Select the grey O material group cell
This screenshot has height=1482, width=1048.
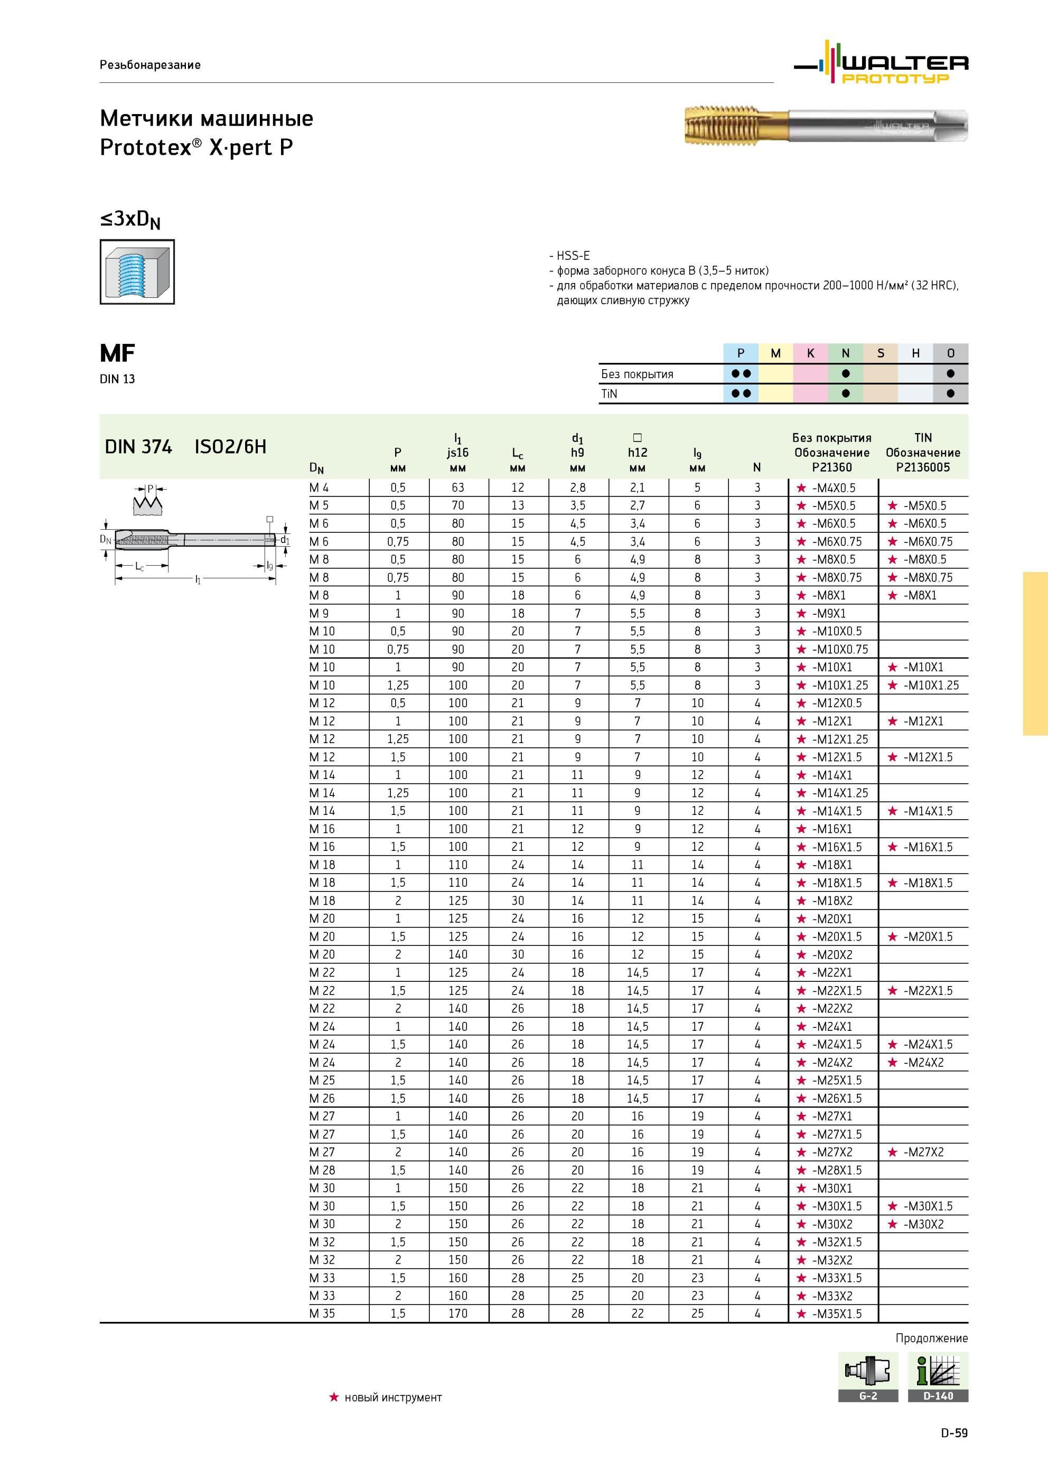pyautogui.click(x=950, y=353)
